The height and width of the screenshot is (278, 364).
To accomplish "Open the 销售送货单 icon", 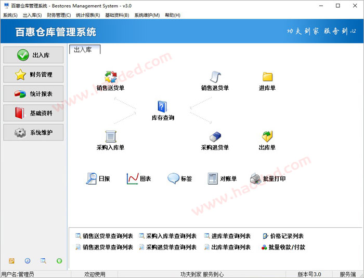I will pyautogui.click(x=110, y=77).
